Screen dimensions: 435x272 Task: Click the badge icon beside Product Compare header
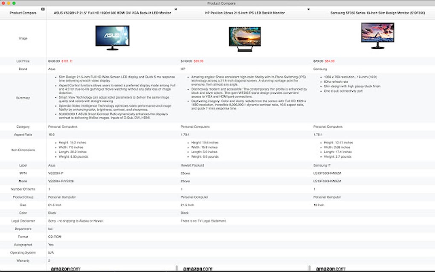(42, 9)
